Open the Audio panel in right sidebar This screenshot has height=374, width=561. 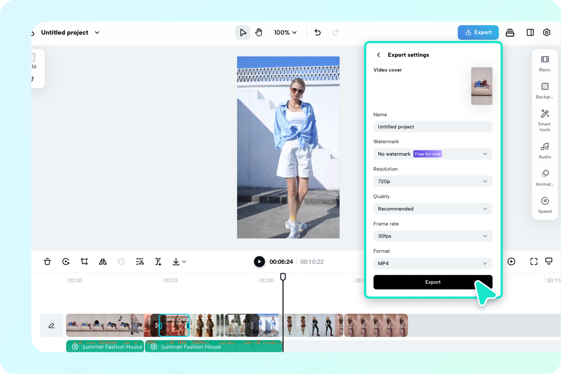(545, 150)
